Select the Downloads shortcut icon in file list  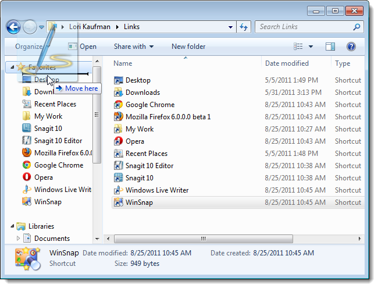pos(119,93)
